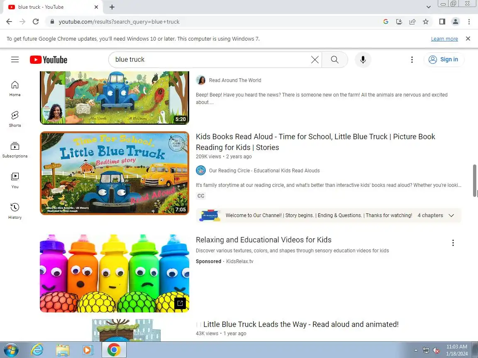Click the external link icon on ad thumbnail
Image resolution: width=478 pixels, height=358 pixels.
point(180,303)
